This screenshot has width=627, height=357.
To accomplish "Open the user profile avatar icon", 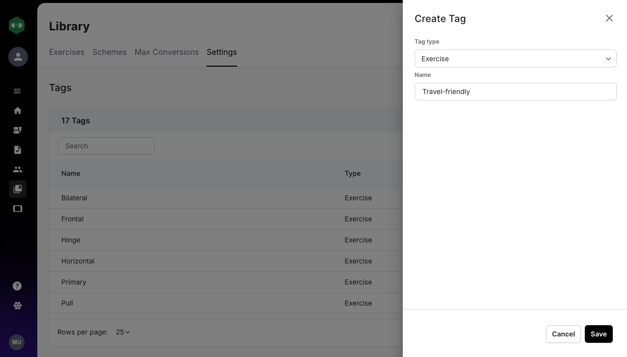I will (18, 57).
